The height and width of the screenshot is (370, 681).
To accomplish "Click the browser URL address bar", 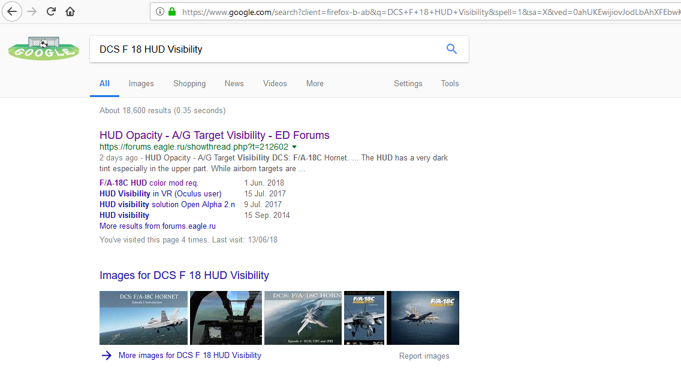I will (x=415, y=12).
